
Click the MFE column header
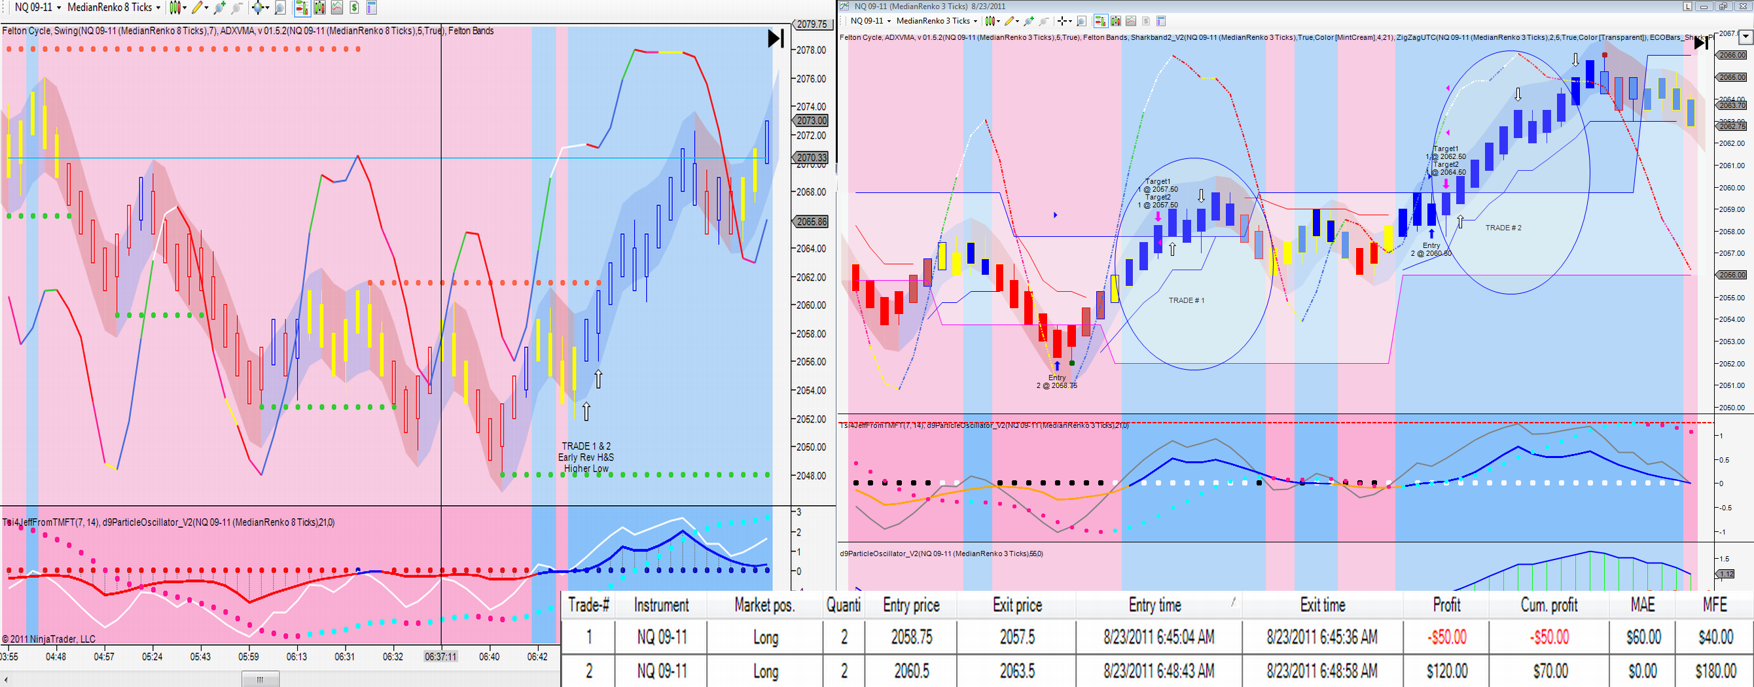tap(1715, 605)
